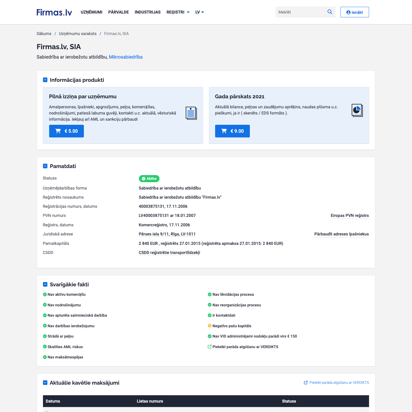The image size is (412, 412).
Task: Click the document icon in Pilnā izziņa card
Action: pos(191,113)
